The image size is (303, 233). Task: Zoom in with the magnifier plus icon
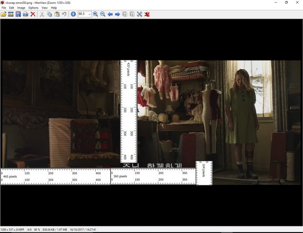(95, 14)
